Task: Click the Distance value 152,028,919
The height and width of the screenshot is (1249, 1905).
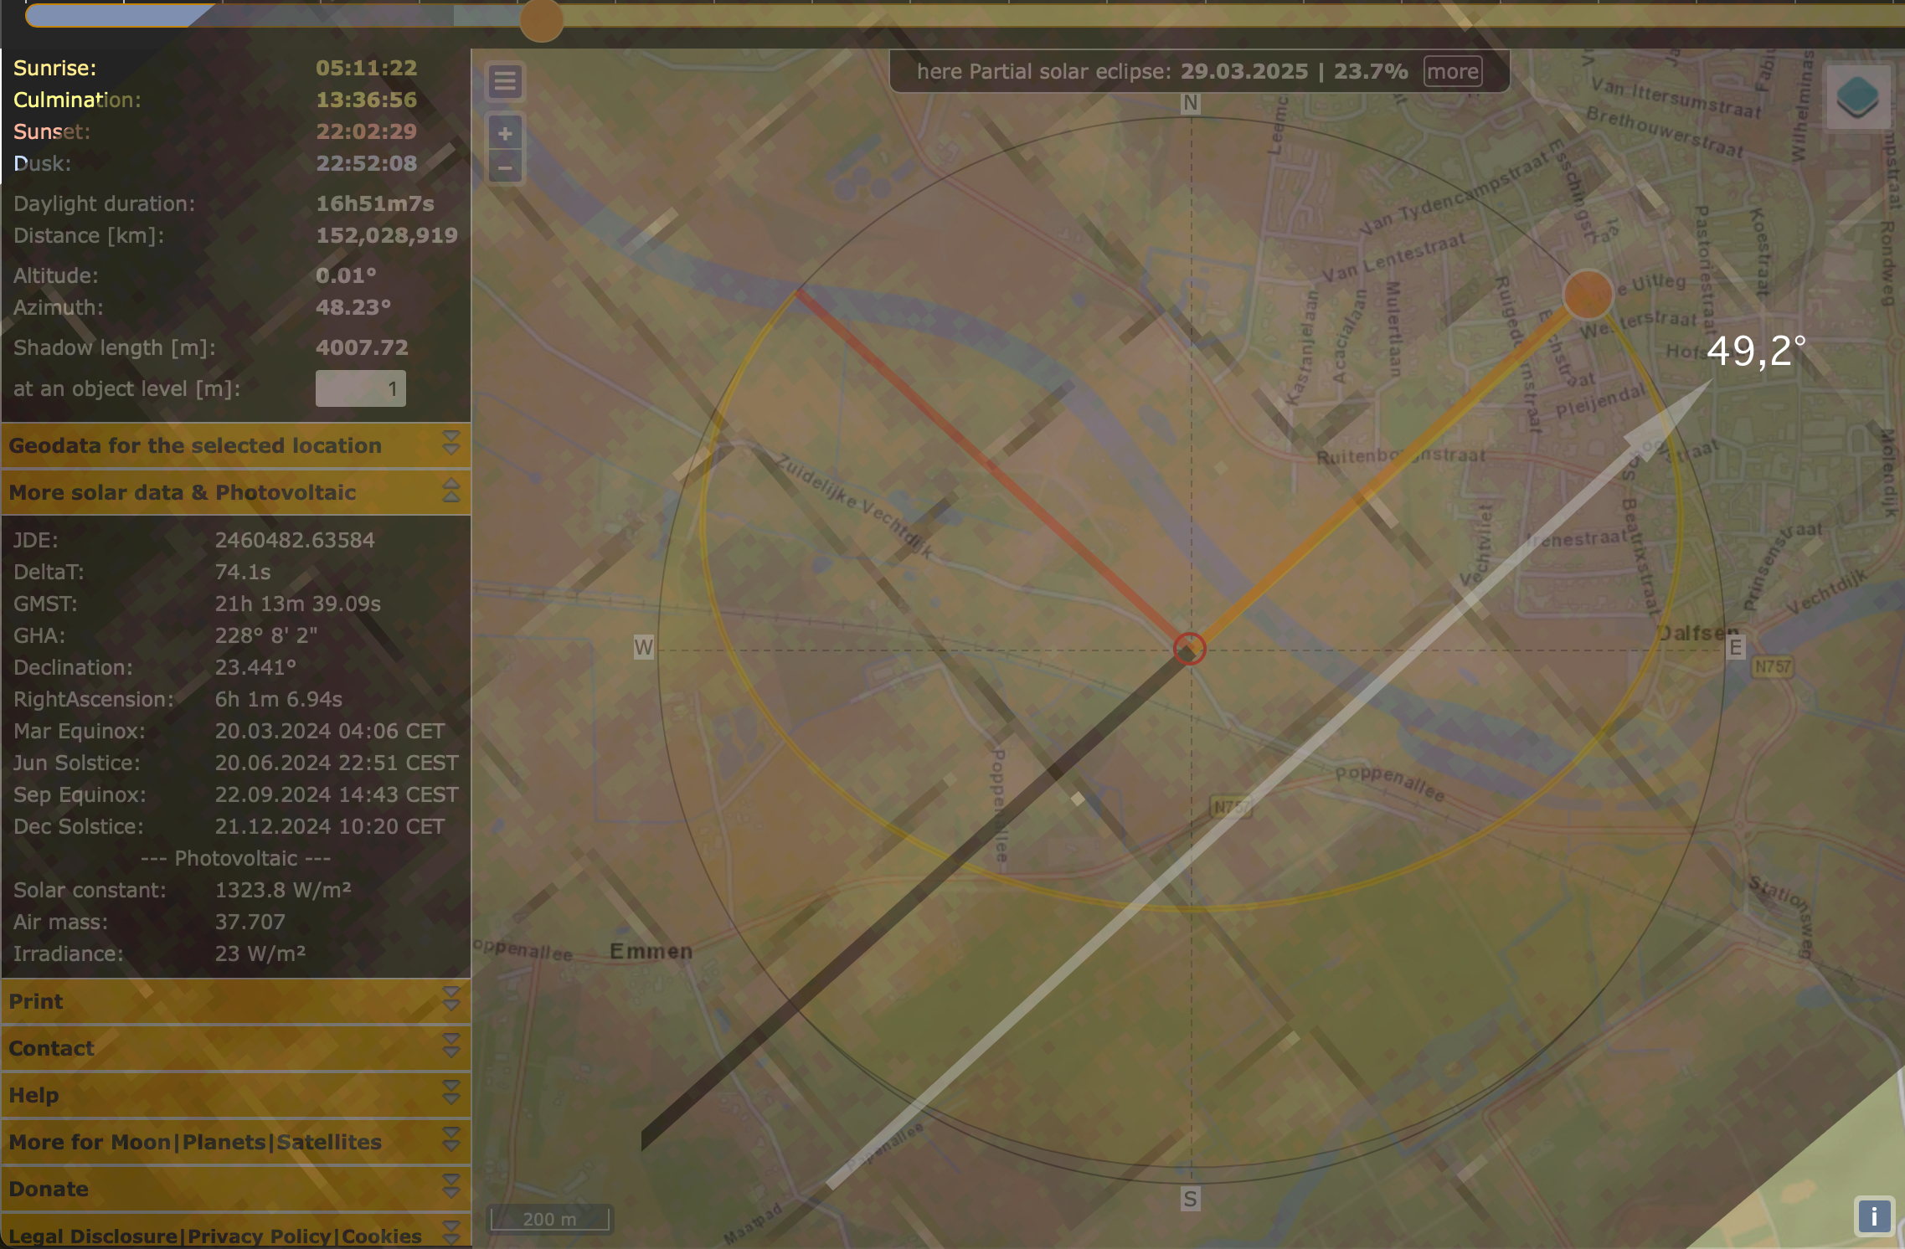Action: (387, 235)
